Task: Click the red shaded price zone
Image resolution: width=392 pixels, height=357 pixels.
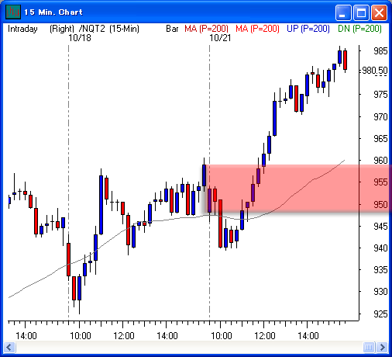Action: coord(297,188)
